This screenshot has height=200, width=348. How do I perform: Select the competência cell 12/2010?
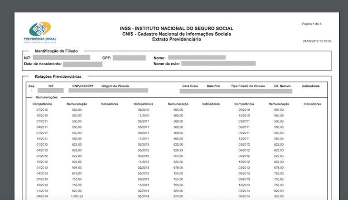point(244,115)
